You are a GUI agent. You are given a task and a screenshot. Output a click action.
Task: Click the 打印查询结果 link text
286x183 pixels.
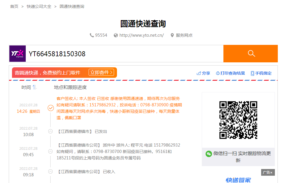click(232, 73)
